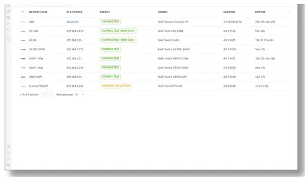This screenshot has height=177, width=305.
Task: Click the device icon in the pending adoption row
Action: (x=23, y=86)
